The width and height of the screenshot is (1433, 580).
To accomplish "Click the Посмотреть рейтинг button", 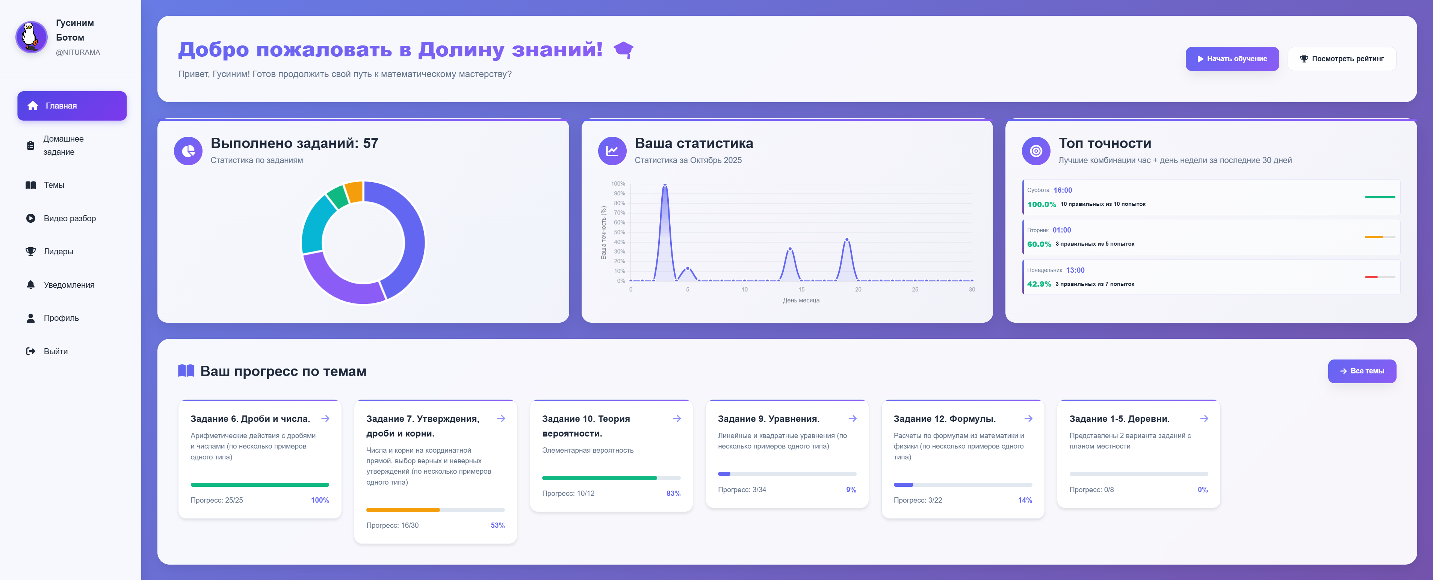I will [1341, 59].
